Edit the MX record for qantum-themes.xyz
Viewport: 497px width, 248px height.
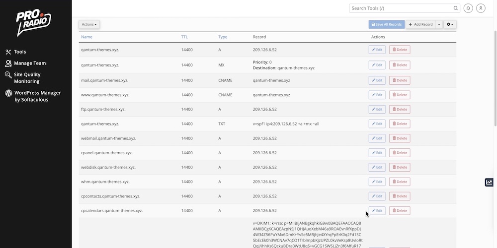[377, 65]
